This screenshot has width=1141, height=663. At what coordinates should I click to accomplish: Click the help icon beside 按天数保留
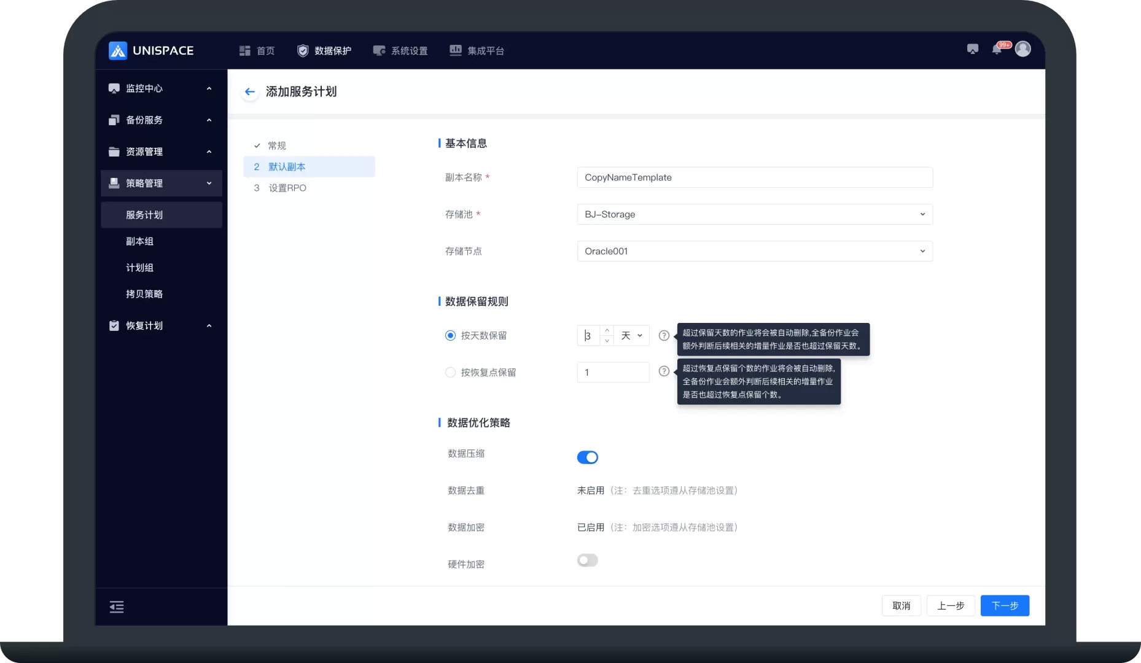coord(664,335)
